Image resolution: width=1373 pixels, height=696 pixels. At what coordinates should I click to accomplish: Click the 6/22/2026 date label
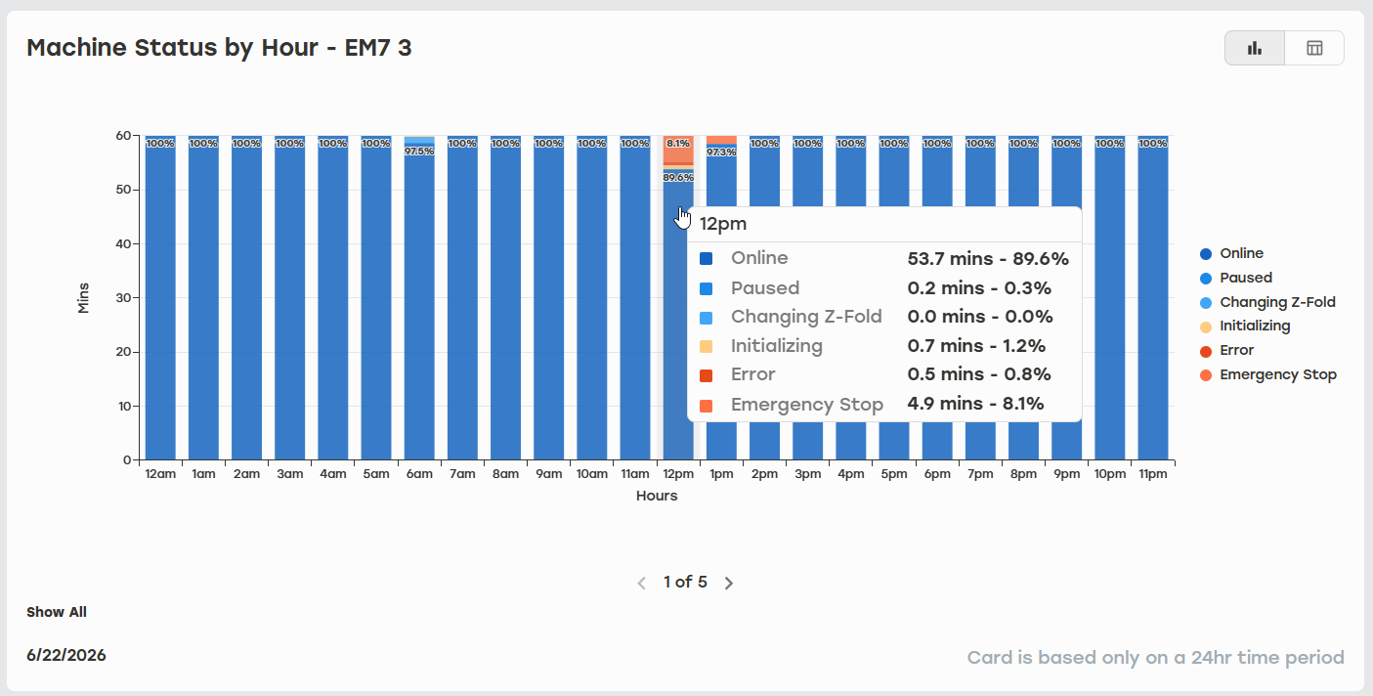66,655
